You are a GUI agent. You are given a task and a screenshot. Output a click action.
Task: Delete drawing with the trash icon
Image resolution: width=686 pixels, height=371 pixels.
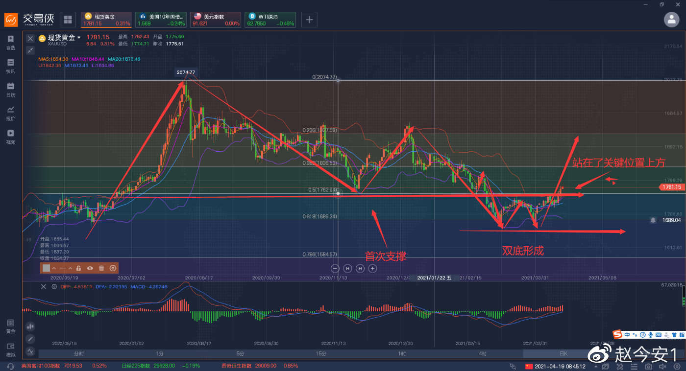pyautogui.click(x=101, y=268)
